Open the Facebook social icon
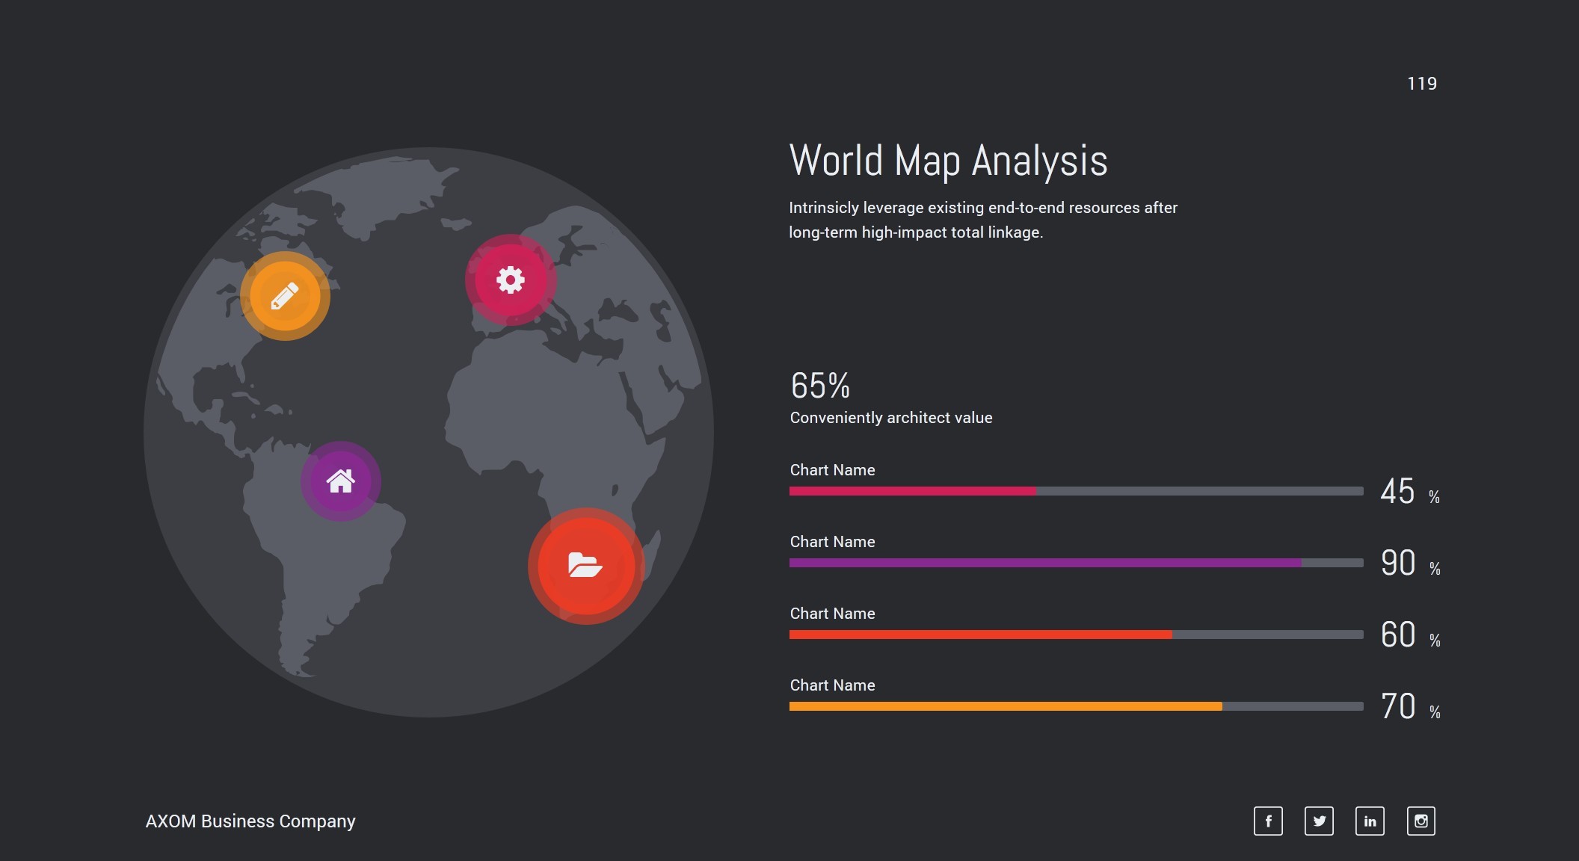The width and height of the screenshot is (1579, 861). (x=1268, y=821)
